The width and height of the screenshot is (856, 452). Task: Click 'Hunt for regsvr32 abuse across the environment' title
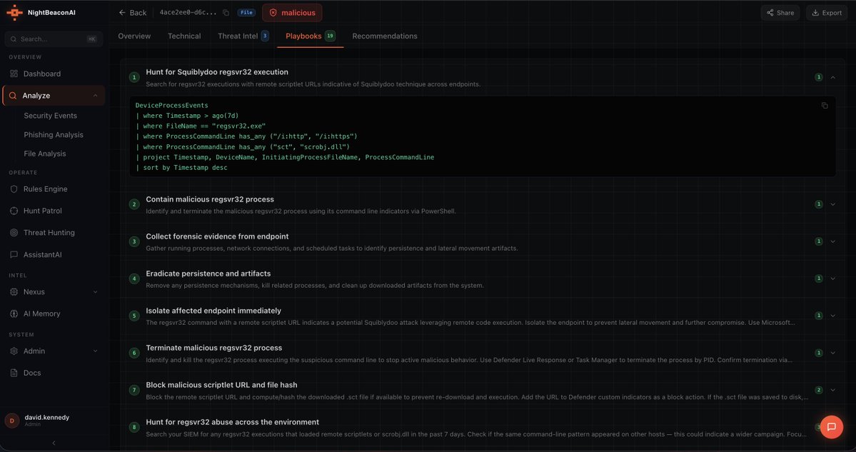click(x=233, y=422)
